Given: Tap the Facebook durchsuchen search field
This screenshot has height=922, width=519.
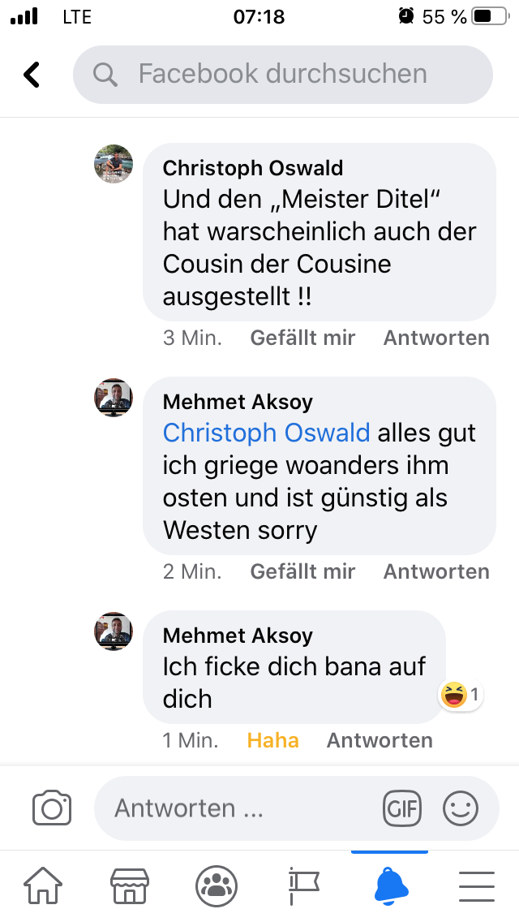Looking at the screenshot, I should [282, 75].
